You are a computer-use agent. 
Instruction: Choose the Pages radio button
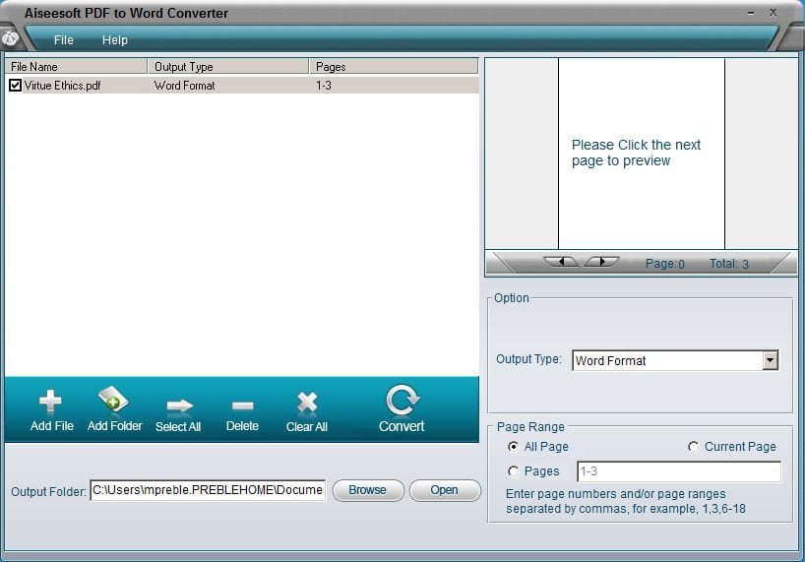pyautogui.click(x=514, y=471)
